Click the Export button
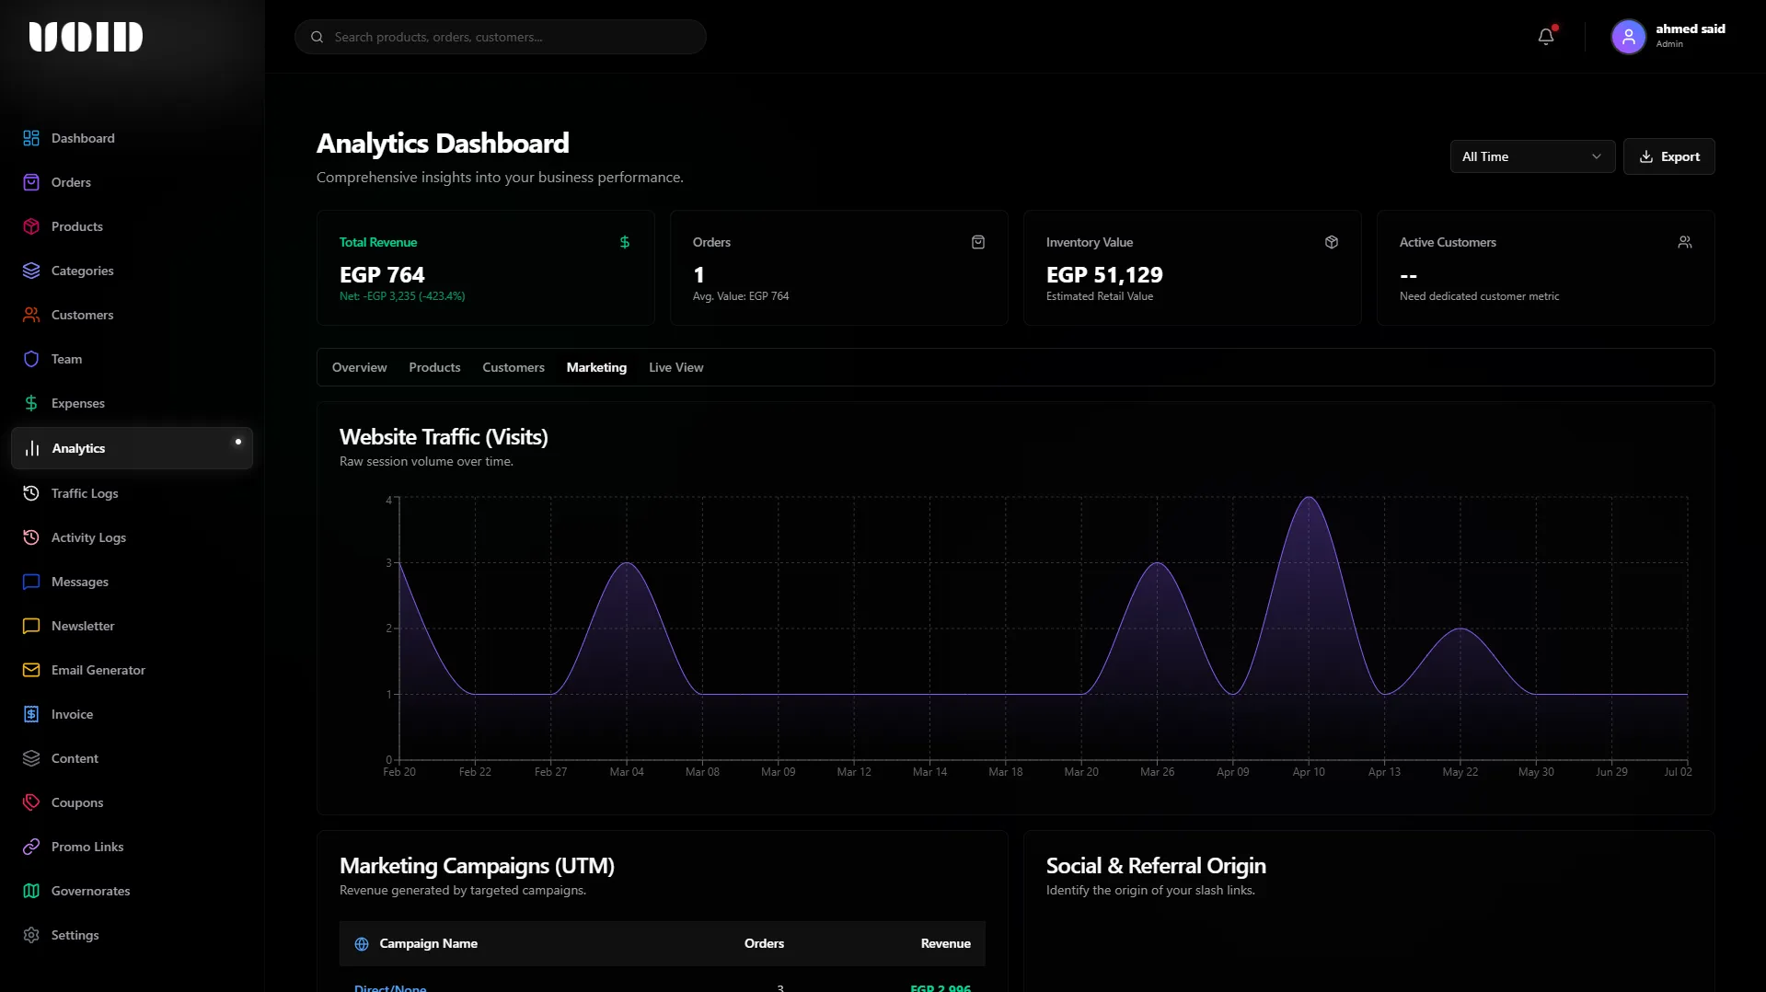 1668,156
